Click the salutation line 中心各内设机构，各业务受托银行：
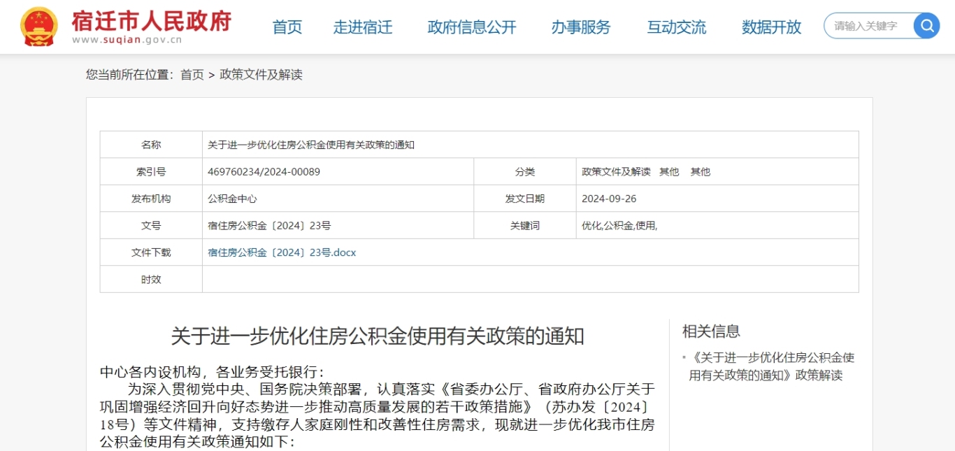This screenshot has height=451, width=955. click(213, 371)
